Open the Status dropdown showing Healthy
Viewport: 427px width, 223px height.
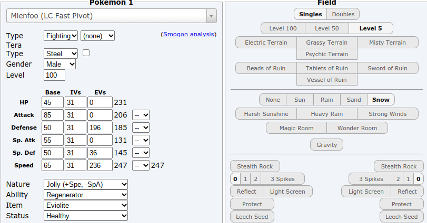[x=86, y=216]
